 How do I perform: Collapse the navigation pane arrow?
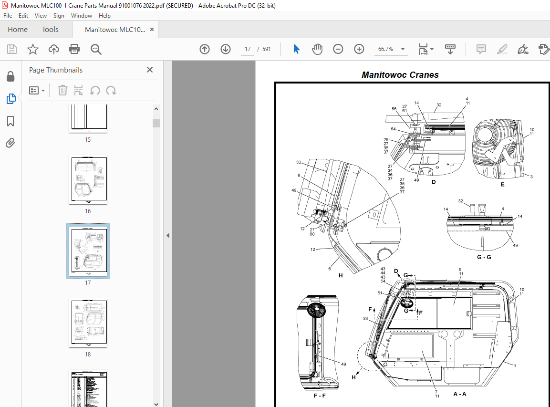(x=168, y=235)
